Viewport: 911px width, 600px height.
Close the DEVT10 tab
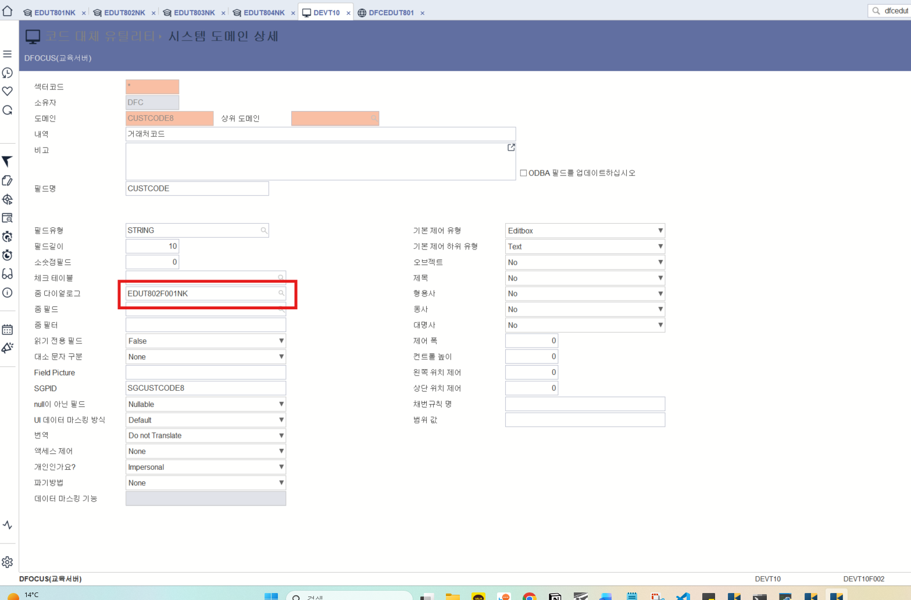click(x=348, y=13)
